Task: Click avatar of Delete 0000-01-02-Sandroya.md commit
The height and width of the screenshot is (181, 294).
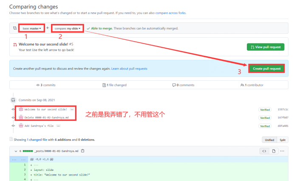Action: [21, 118]
